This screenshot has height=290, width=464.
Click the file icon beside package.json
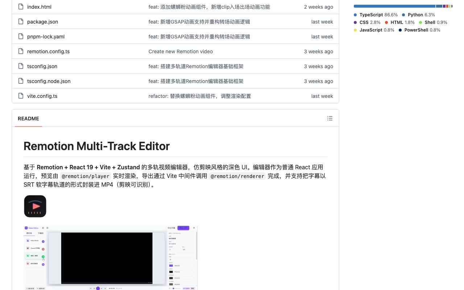click(21, 21)
